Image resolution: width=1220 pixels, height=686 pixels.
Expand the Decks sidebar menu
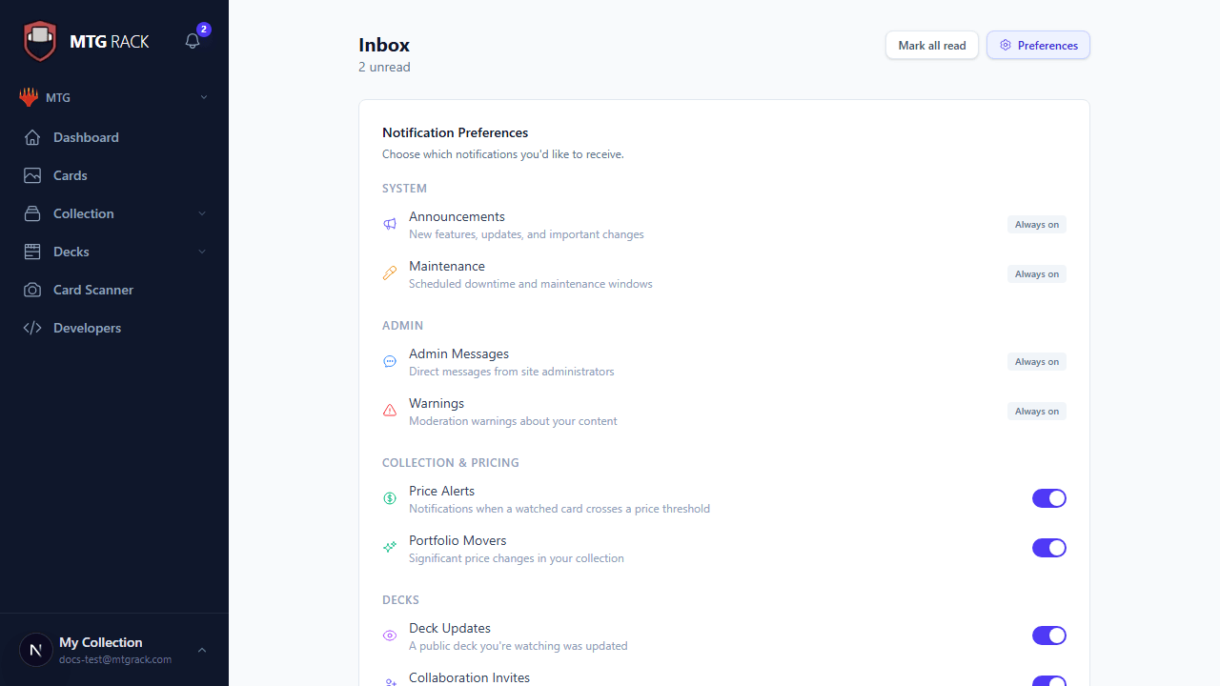coord(202,252)
